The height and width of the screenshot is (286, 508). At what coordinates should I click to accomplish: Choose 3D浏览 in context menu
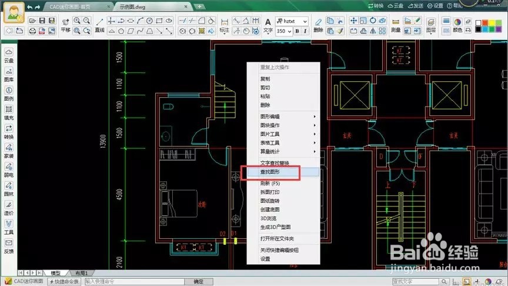[283, 218]
